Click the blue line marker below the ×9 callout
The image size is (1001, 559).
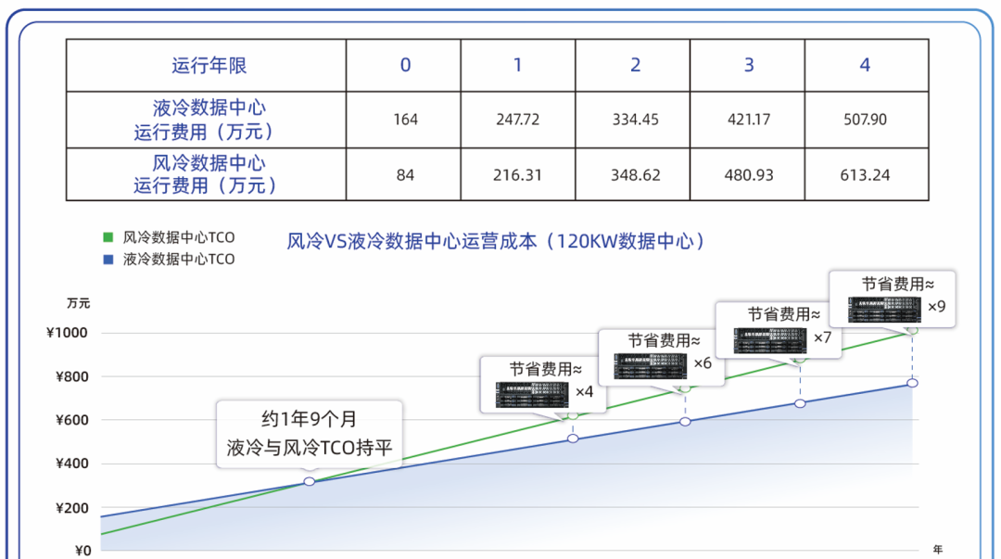912,383
